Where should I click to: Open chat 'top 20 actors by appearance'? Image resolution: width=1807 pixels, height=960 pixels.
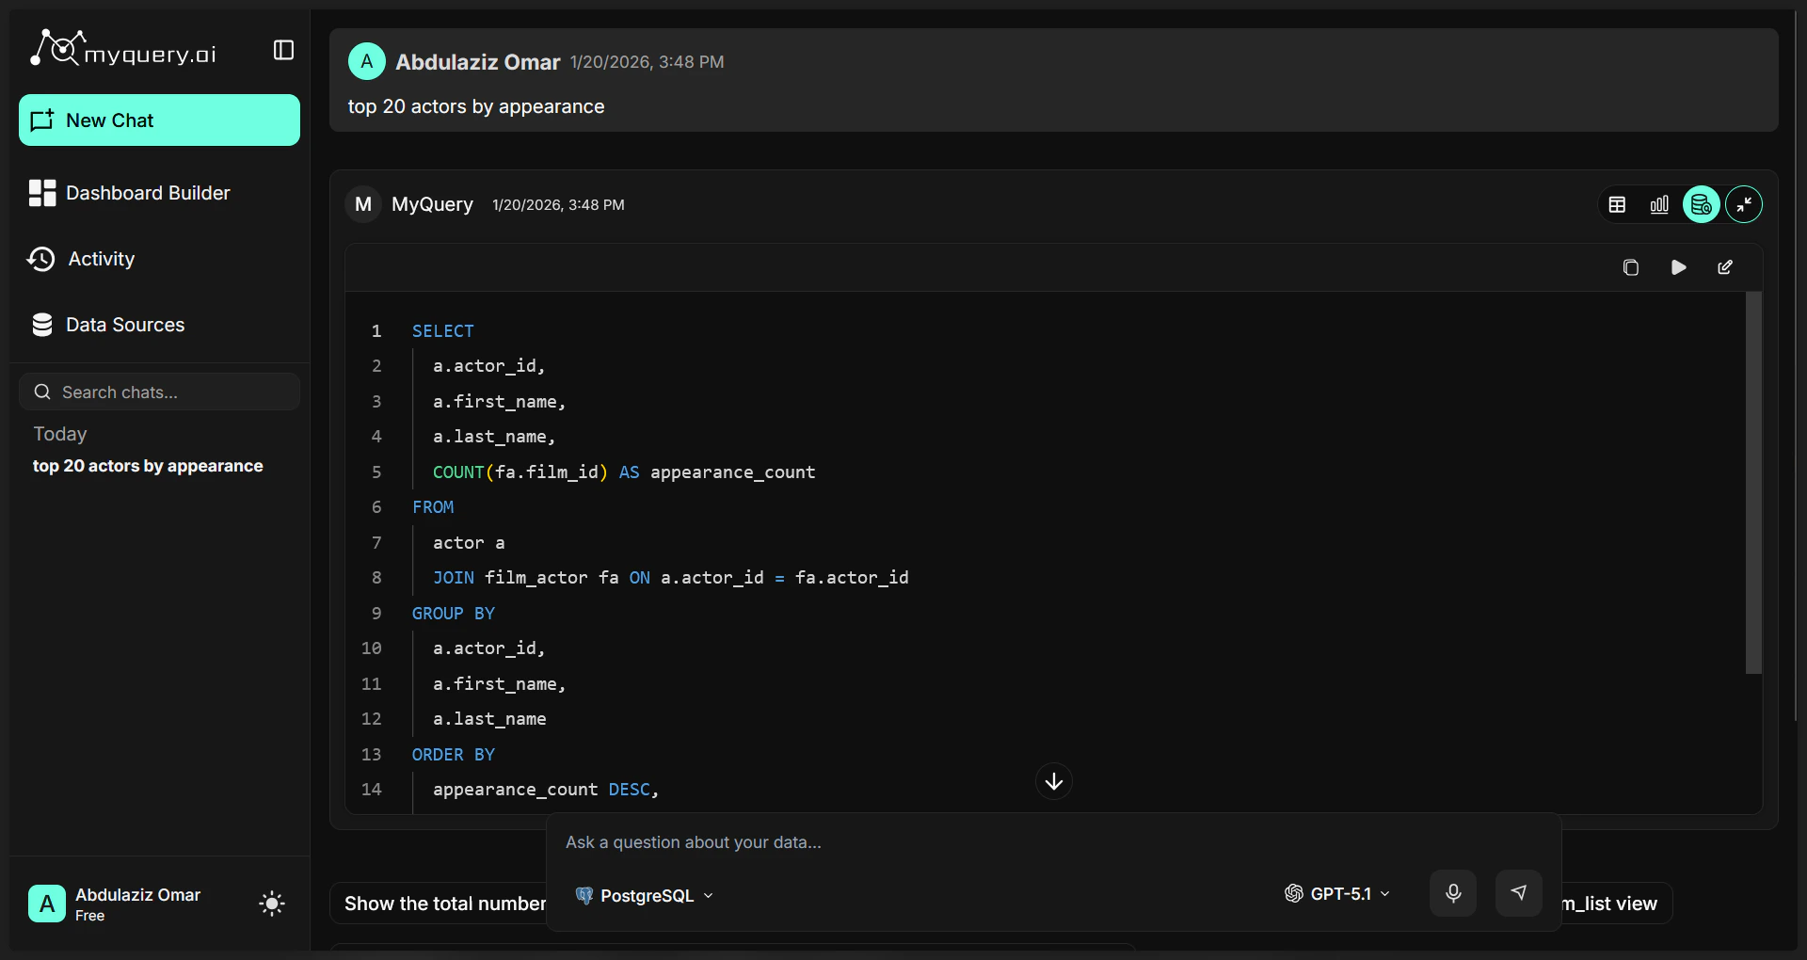pos(148,466)
